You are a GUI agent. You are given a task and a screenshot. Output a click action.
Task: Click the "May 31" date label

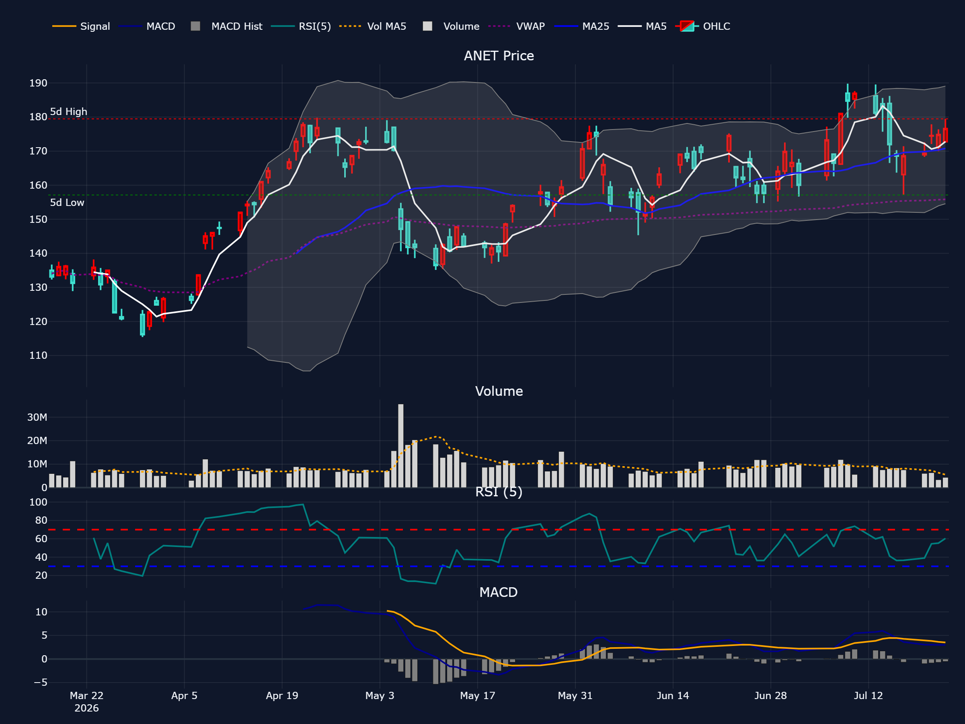tap(575, 695)
